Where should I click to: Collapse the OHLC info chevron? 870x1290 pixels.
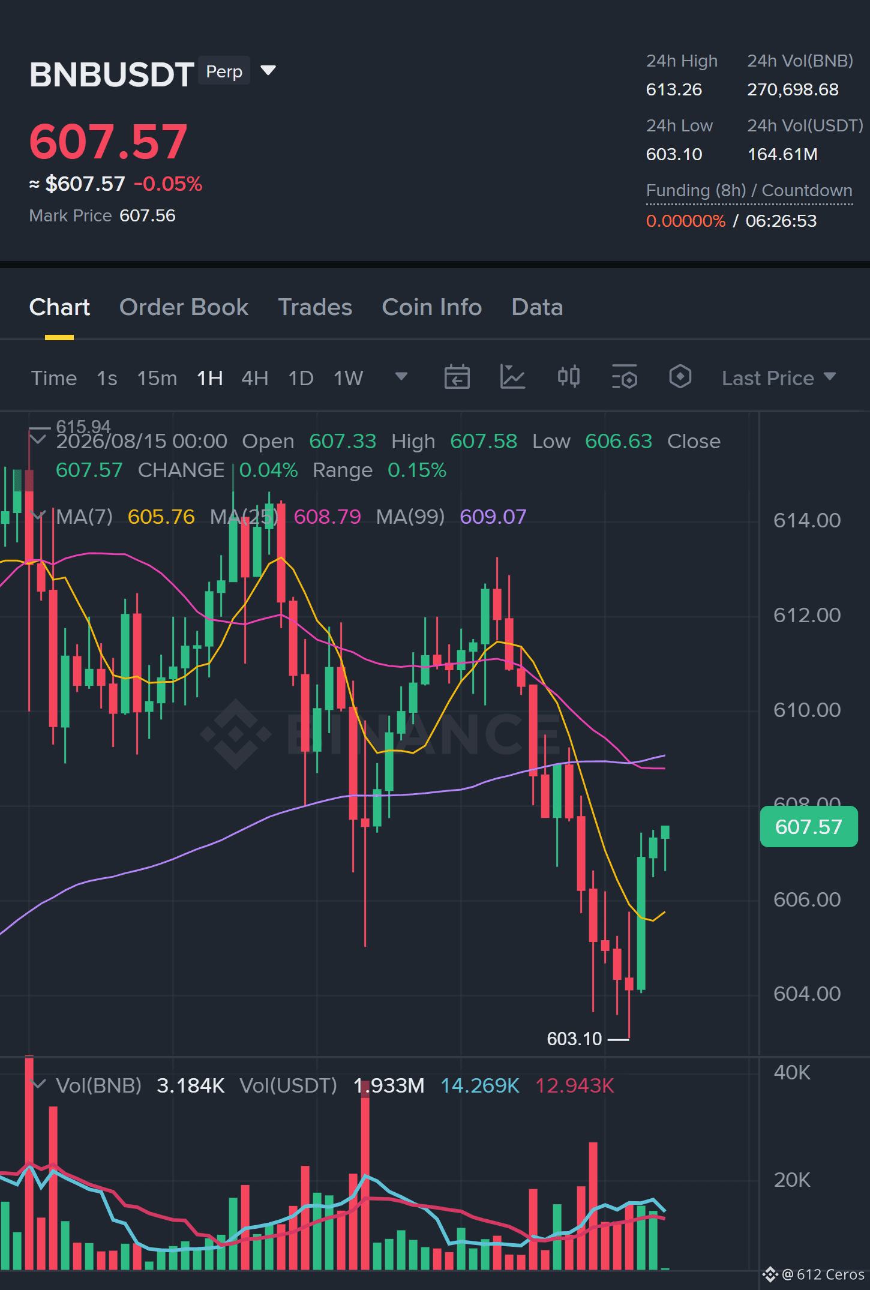pos(38,440)
